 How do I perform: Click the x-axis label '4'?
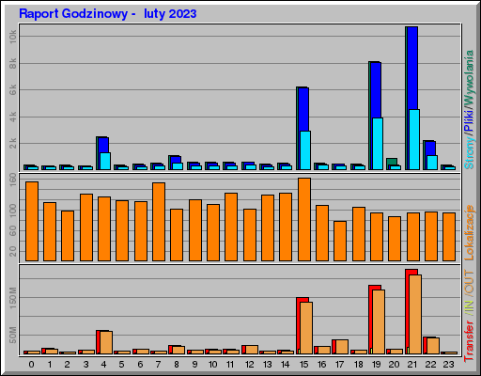click(x=103, y=365)
